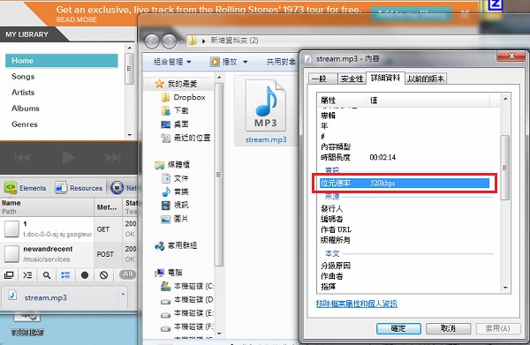Image resolution: width=530 pixels, height=345 pixels.
Task: Click the 播放 play button in Explorer toolbar
Action: point(223,62)
